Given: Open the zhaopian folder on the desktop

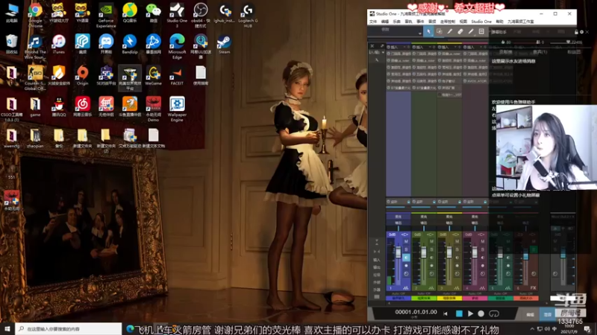Looking at the screenshot, I should tap(35, 138).
